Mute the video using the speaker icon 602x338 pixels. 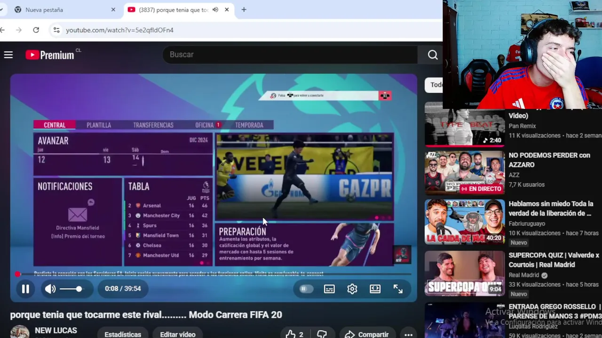click(x=50, y=289)
